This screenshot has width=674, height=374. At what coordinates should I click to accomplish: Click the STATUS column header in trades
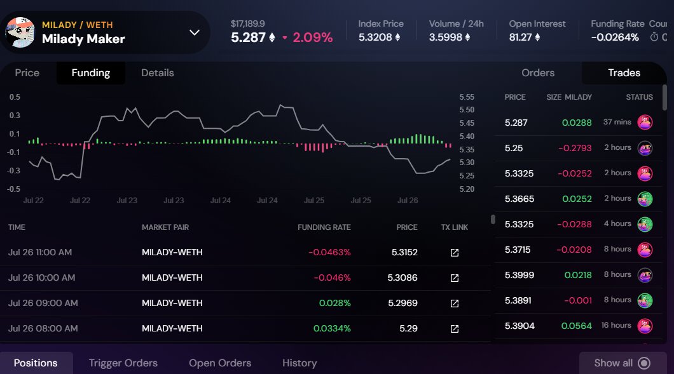[x=639, y=97]
